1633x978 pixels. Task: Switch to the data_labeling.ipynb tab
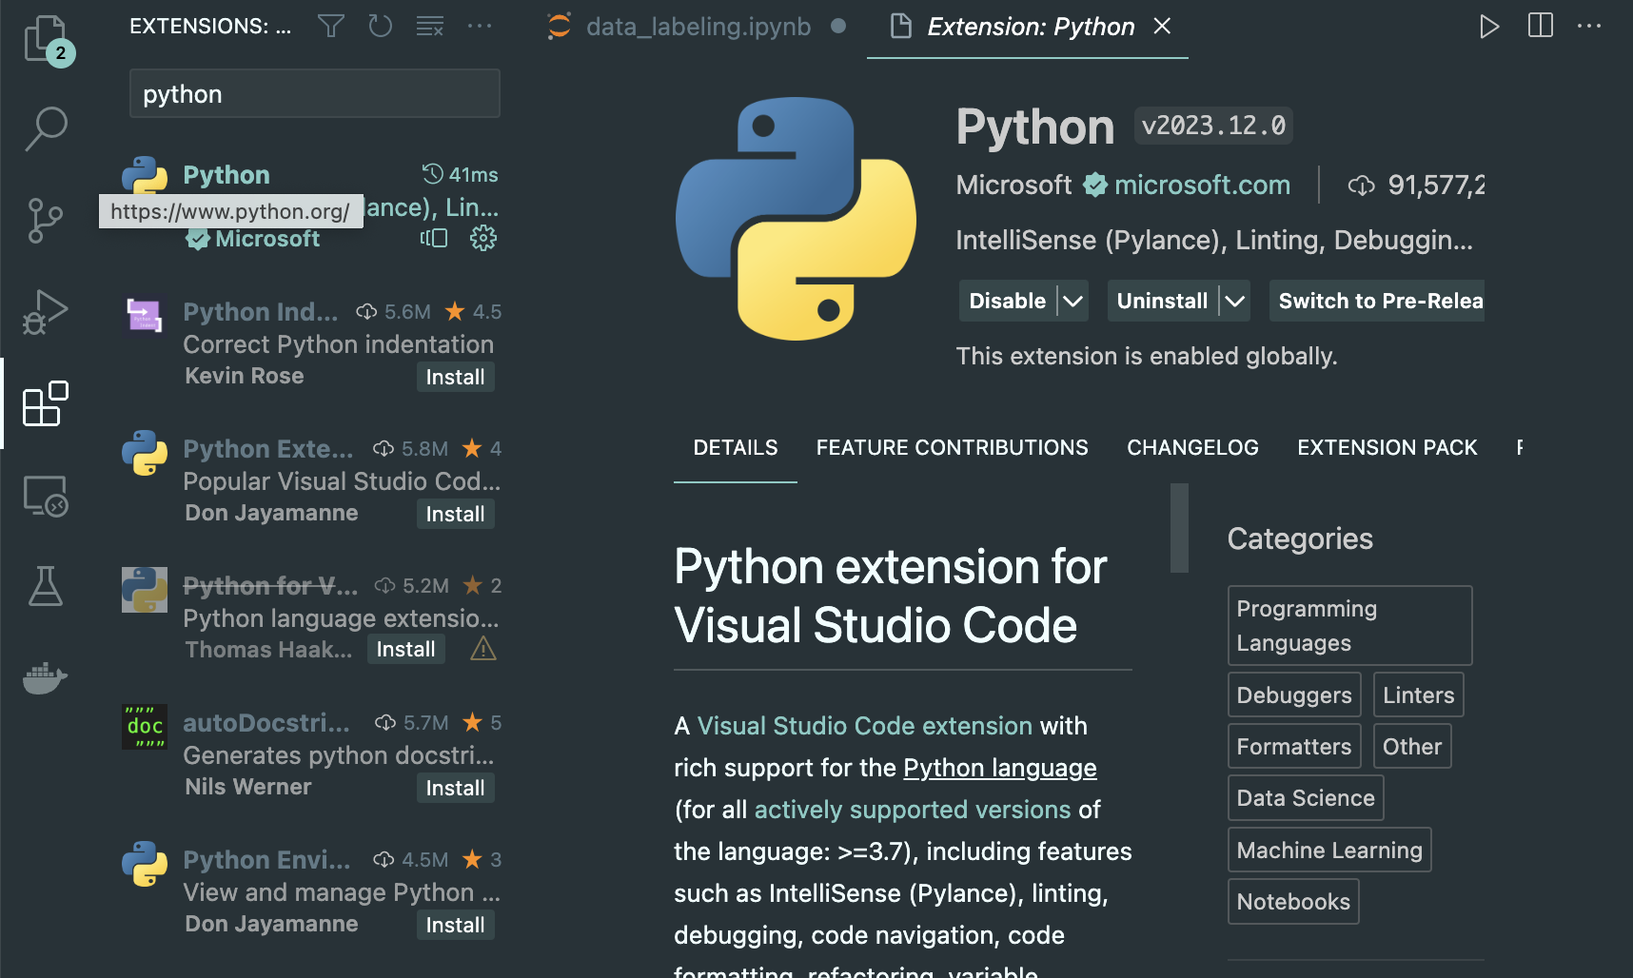(698, 27)
